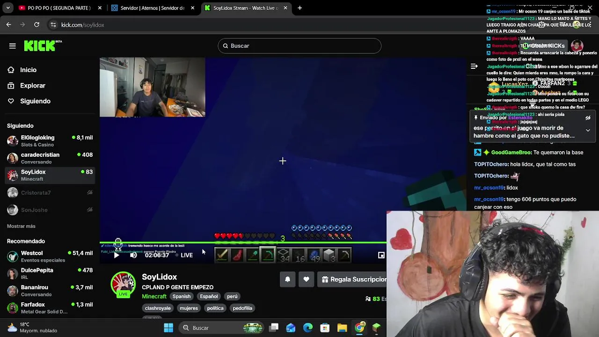
Task: Select the perú tag
Action: 232,296
